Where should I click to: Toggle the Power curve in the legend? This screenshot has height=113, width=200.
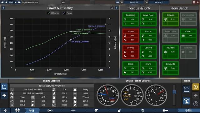[67, 13]
